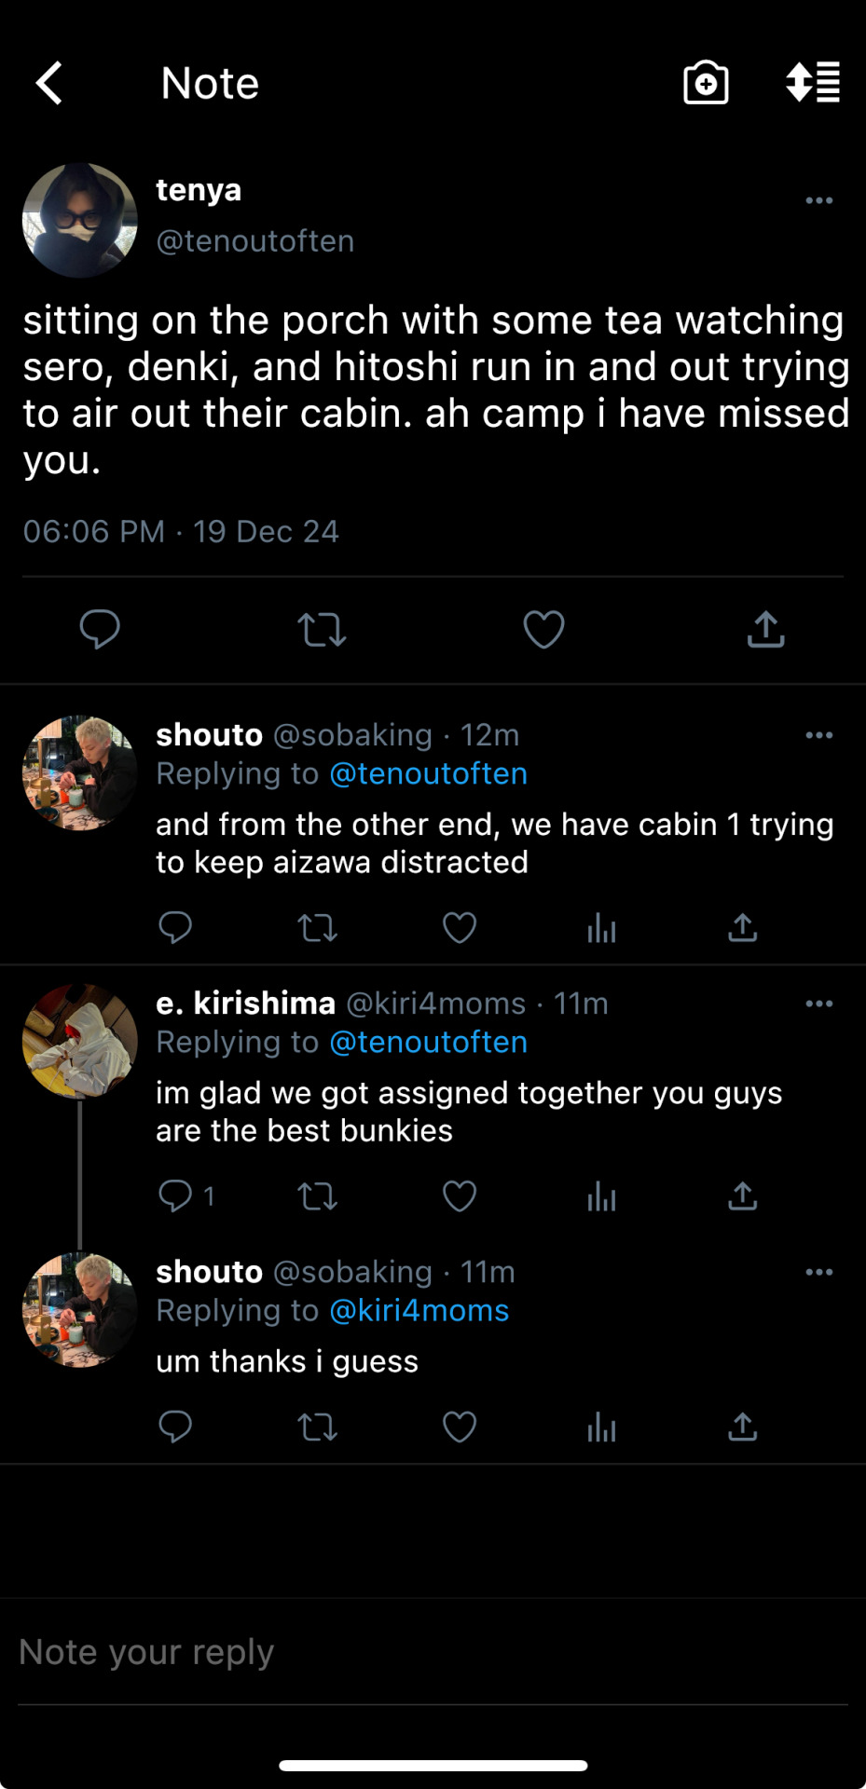Open more options on tenya's note
Image resolution: width=866 pixels, height=1789 pixels.
pos(818,201)
